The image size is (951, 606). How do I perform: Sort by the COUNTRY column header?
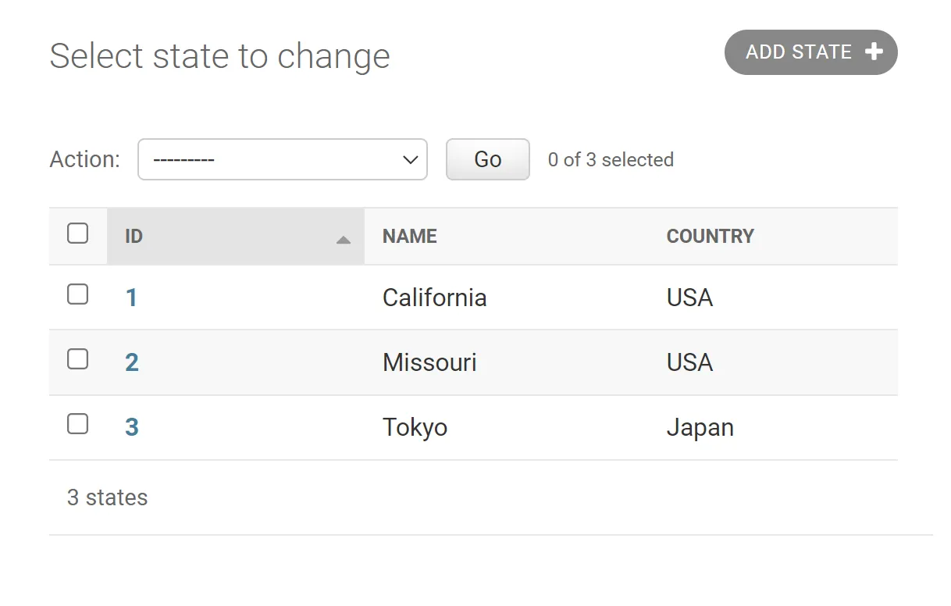point(710,237)
